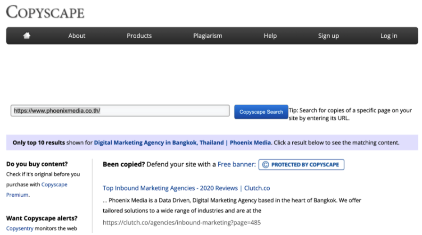Image resolution: width=422 pixels, height=235 pixels.
Task: Follow the Free banner link
Action: click(237, 164)
